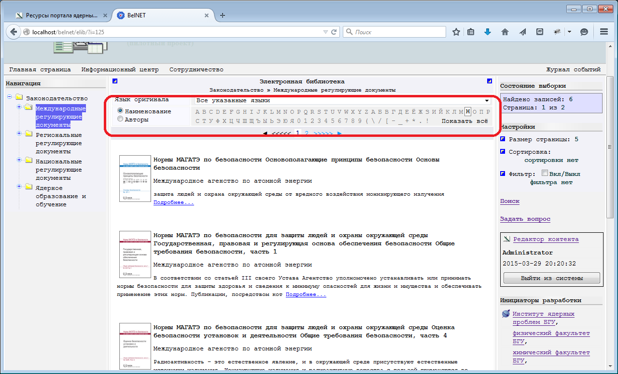
Task: Switch to the Ресурсы портала ядерны… tab
Action: 61,15
